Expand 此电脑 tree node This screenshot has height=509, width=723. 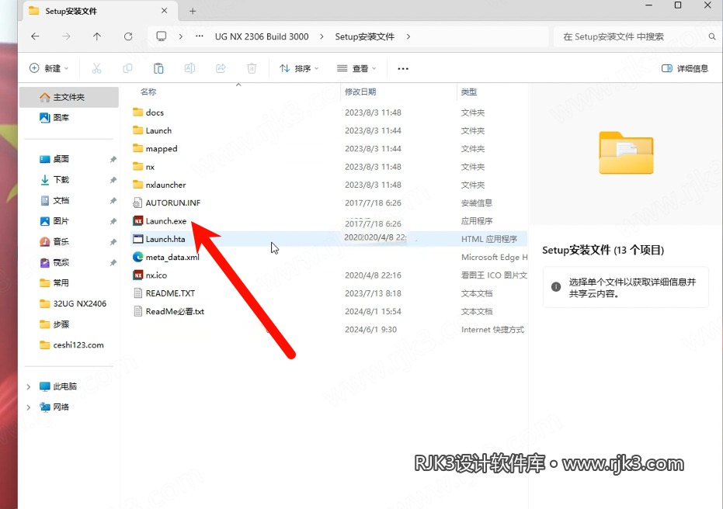coord(29,386)
